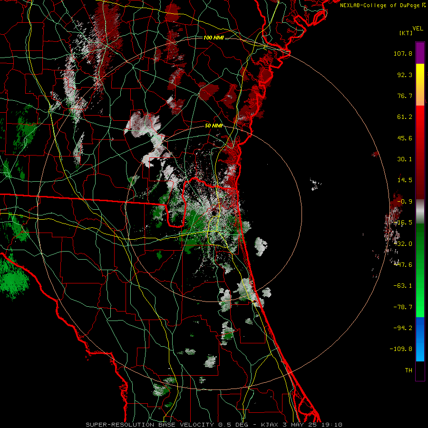Pick the blue segment of velocity color bar
This screenshot has height=428, width=428.
[420, 339]
